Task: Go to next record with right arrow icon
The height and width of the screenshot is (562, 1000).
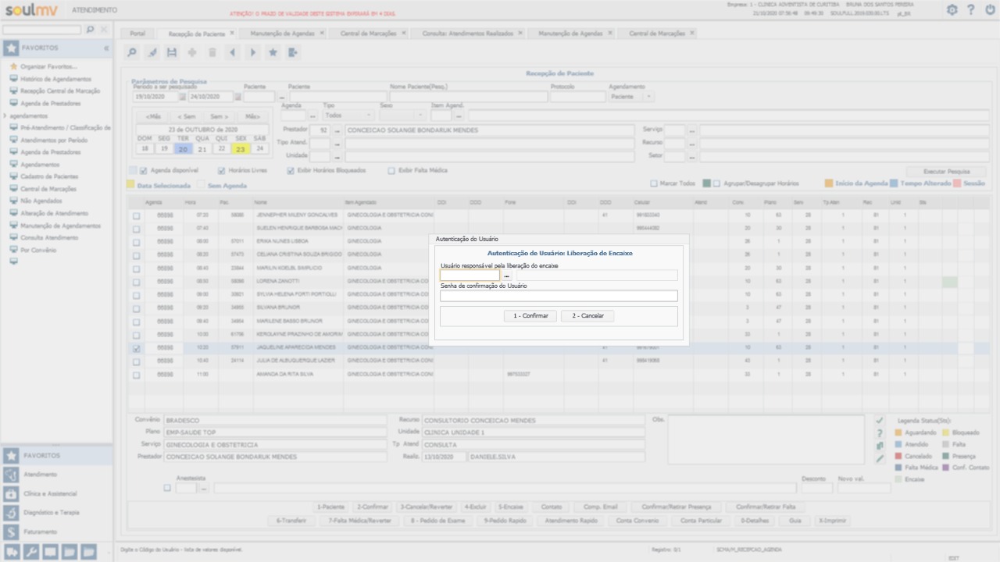Action: coord(252,52)
